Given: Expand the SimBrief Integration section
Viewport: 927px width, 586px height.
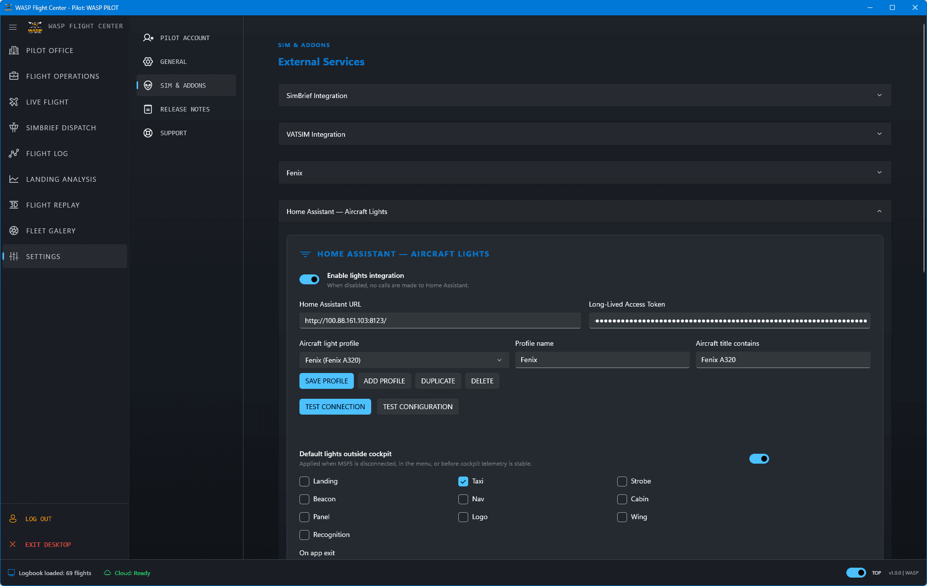Looking at the screenshot, I should pos(585,95).
